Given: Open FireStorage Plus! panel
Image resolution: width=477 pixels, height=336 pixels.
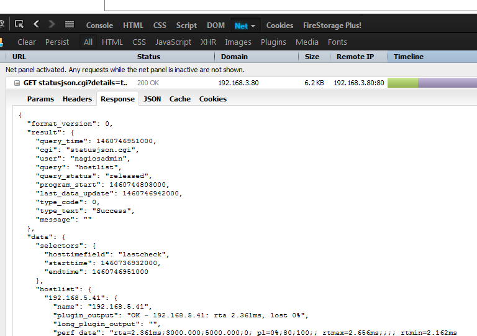Looking at the screenshot, I should coord(332,26).
